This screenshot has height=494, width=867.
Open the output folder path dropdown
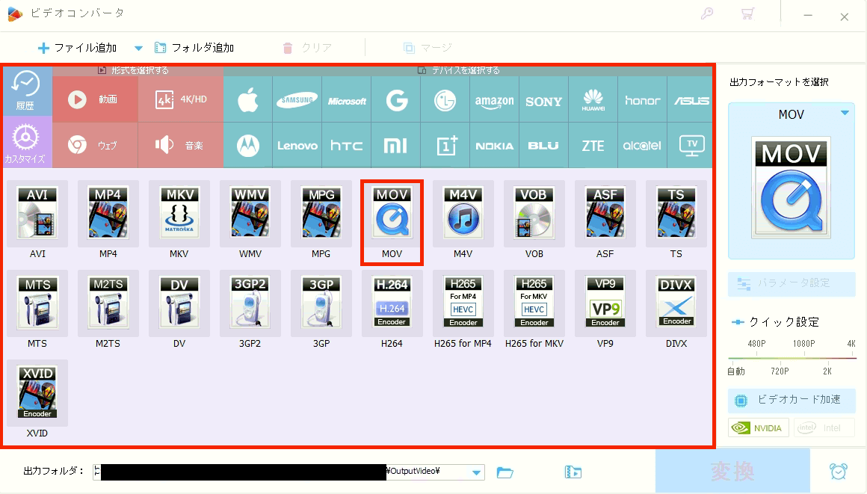[476, 472]
